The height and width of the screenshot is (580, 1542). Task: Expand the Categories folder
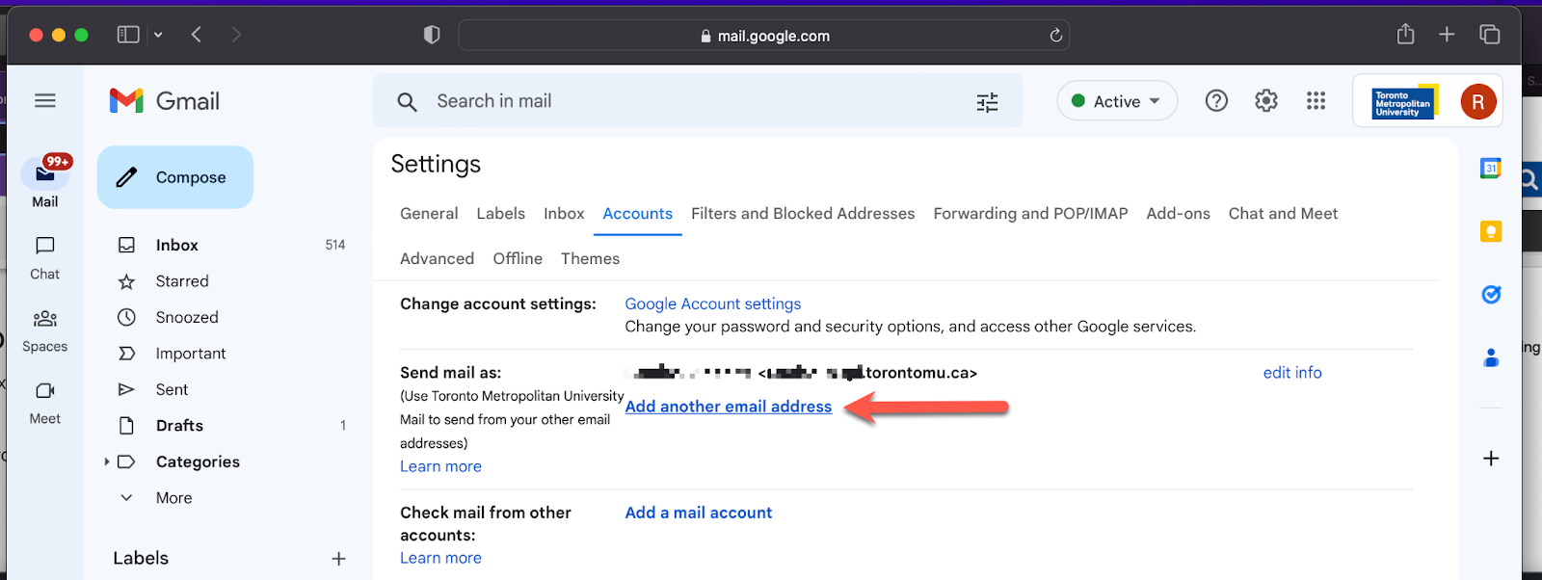point(107,462)
